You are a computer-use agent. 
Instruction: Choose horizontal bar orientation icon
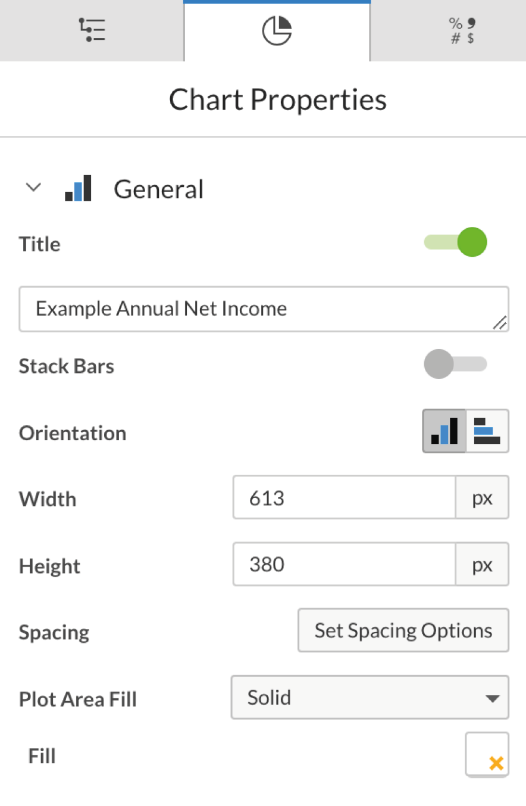[x=487, y=431]
